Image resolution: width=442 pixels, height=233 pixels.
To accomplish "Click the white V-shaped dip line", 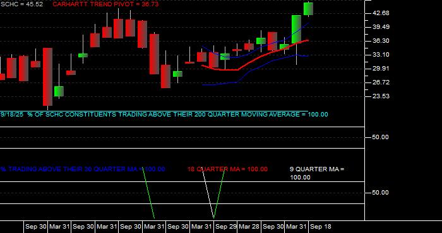I will (208, 194).
